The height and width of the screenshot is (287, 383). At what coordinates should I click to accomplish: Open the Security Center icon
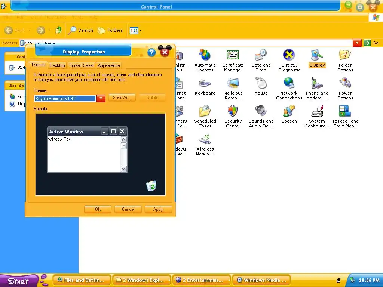click(233, 117)
